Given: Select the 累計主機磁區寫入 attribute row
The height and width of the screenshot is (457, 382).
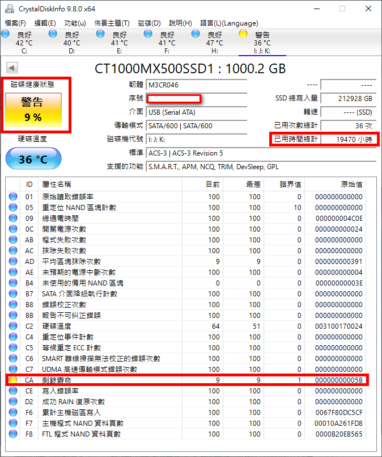Looking at the screenshot, I should (x=186, y=412).
